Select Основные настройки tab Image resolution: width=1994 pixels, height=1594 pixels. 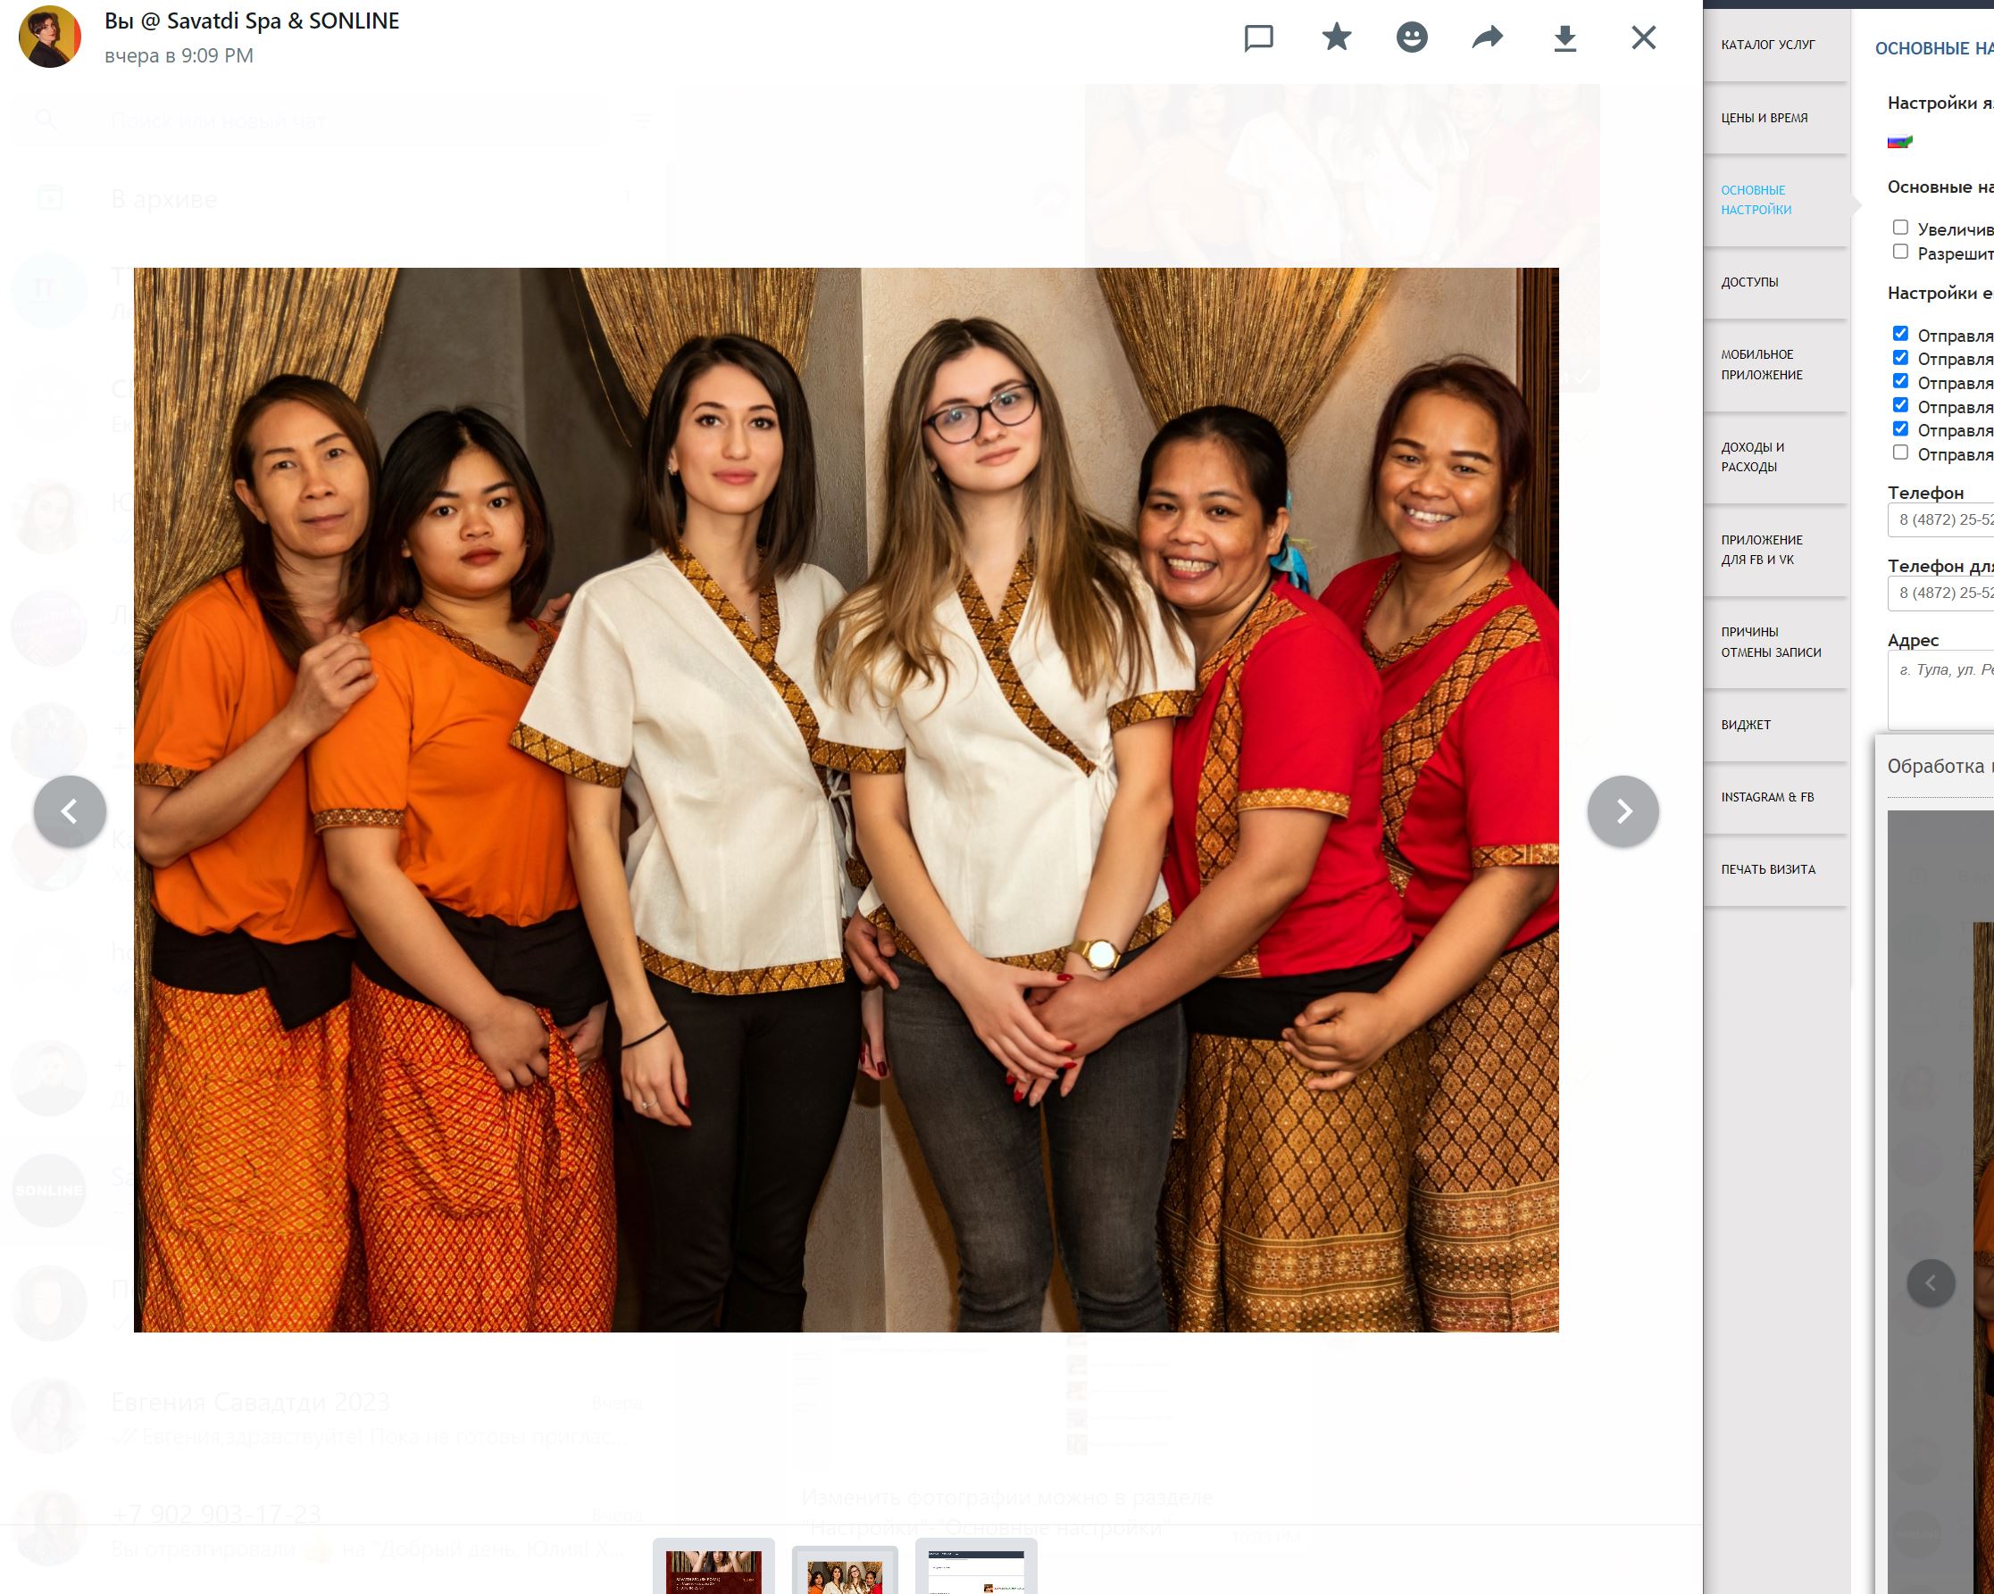(1775, 200)
